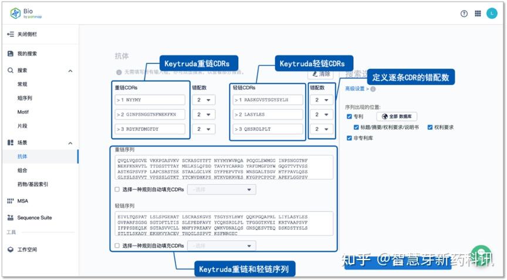Click the 我的搜索 save icon
Viewport: 507px width, 280px height.
coord(11,53)
